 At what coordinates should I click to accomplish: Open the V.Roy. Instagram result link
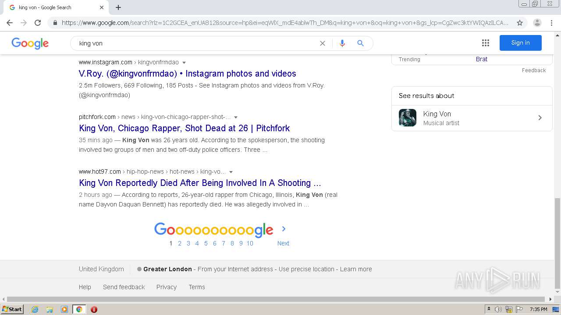tap(188, 73)
